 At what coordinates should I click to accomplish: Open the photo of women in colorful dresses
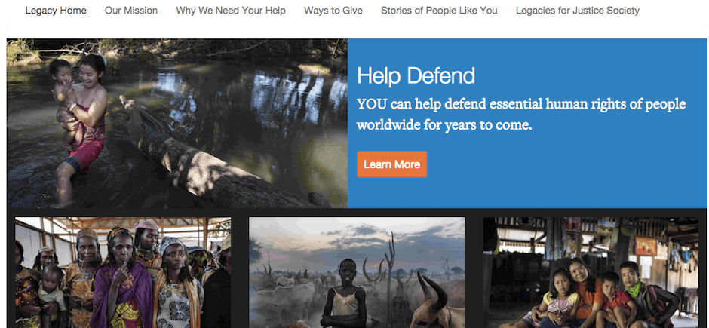tap(123, 272)
